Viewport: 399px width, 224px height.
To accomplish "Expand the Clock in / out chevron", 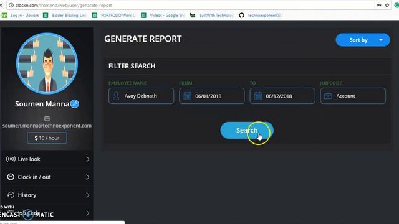I will pyautogui.click(x=87, y=177).
